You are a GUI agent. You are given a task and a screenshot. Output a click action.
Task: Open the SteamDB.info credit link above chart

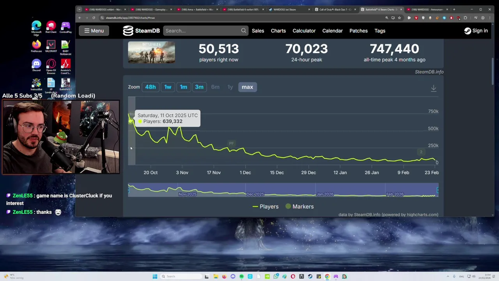click(429, 72)
